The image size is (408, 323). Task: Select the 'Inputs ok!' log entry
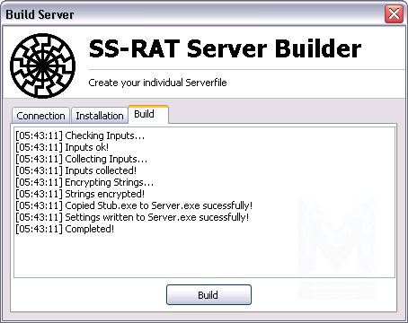pyautogui.click(x=62, y=147)
